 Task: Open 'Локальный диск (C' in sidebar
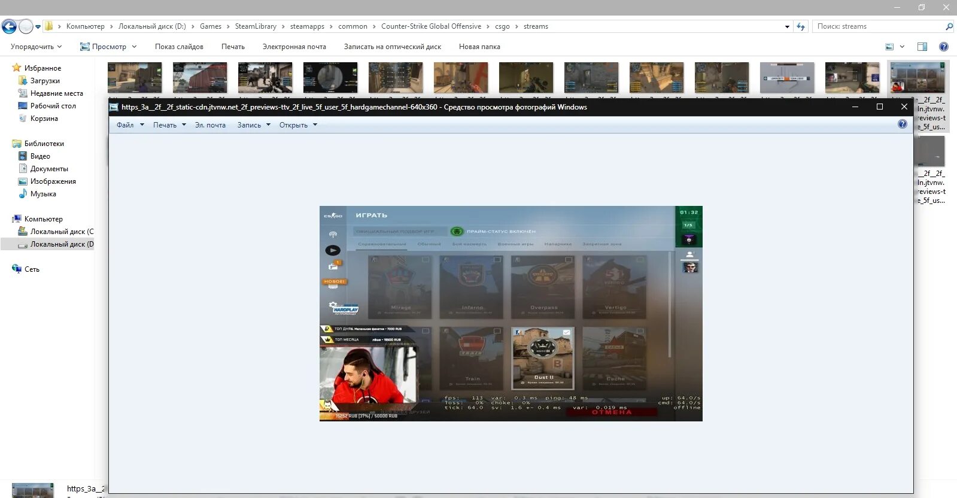click(62, 232)
